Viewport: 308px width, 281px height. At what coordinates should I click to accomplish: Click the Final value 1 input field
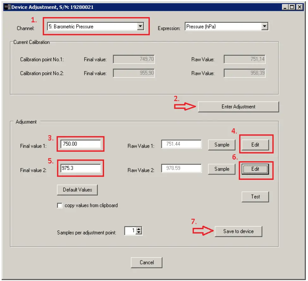click(81, 144)
